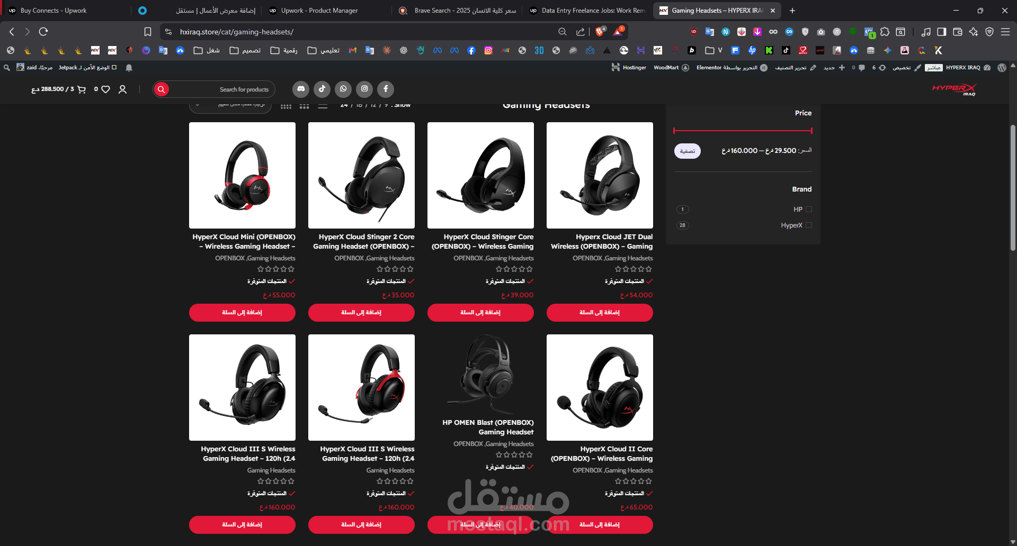Open the Instagram social icon
Image resolution: width=1017 pixels, height=546 pixels.
pyautogui.click(x=364, y=89)
